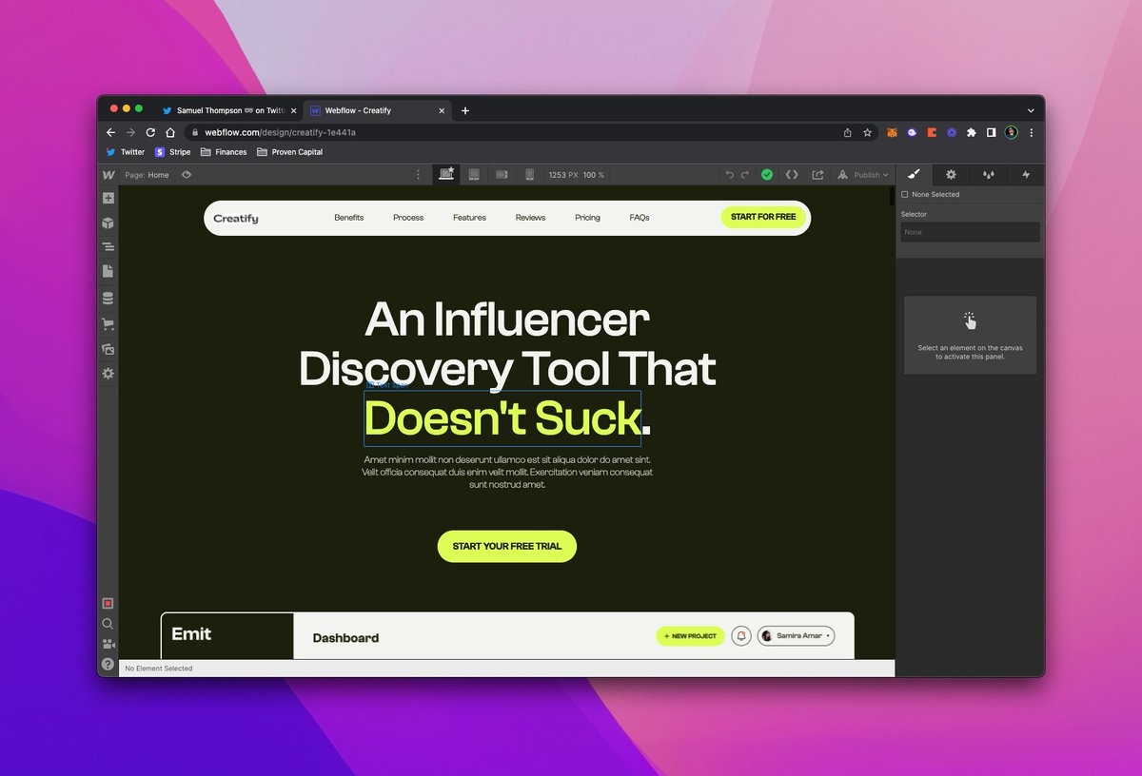Switch to Mobile portrait breakpoint view
The height and width of the screenshot is (776, 1142).
529,175
